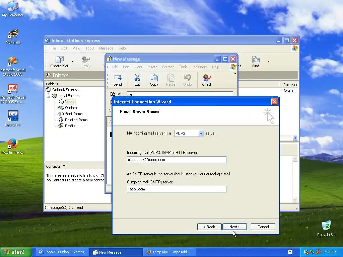This screenshot has width=343, height=257.
Task: Launch Mozilla Firefox desktop shortcut
Action: point(13,146)
